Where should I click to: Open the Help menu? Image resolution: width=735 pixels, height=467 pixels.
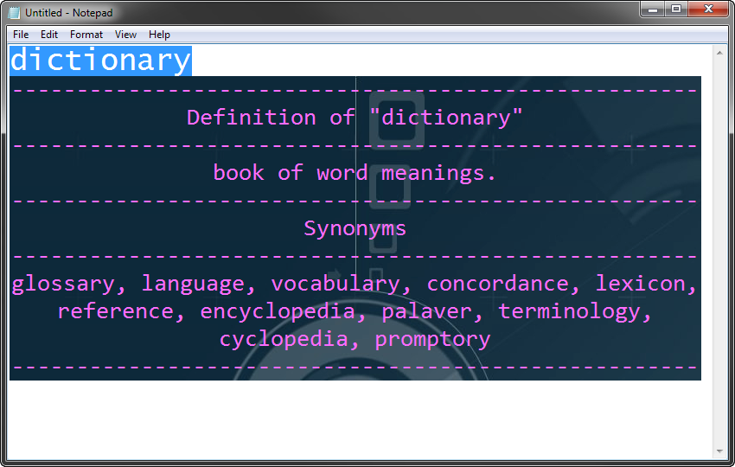159,35
